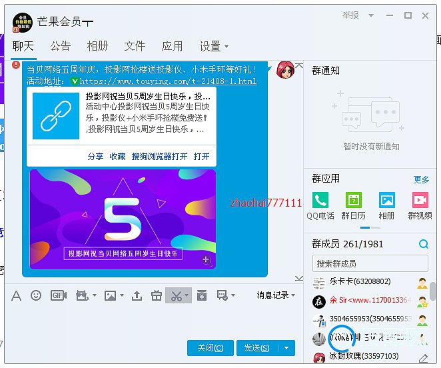Click the group video camera toolbar icon

pos(82,295)
